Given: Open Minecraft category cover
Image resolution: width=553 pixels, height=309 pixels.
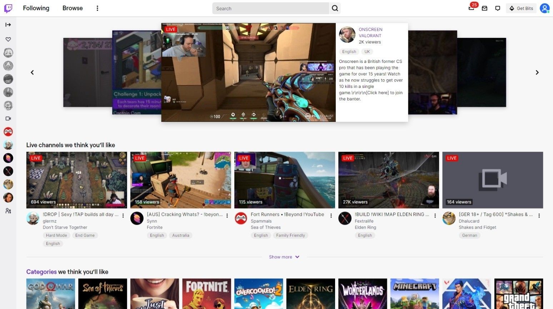Looking at the screenshot, I should pyautogui.click(x=415, y=294).
